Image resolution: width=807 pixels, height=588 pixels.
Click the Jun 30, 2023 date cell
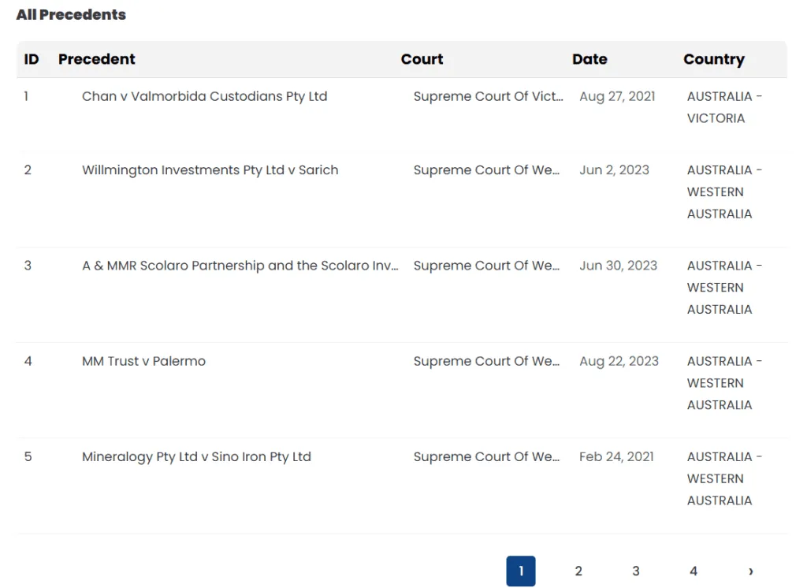click(618, 266)
